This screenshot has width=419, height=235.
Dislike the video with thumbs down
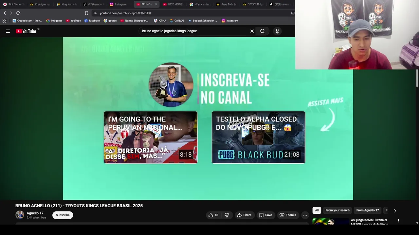coord(227,215)
